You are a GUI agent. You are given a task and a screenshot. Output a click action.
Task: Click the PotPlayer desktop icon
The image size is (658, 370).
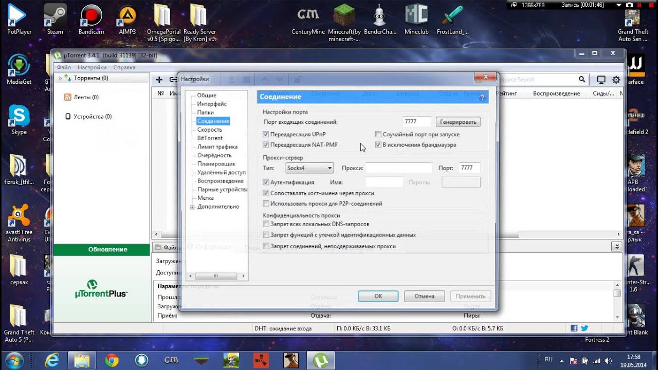[x=19, y=20]
